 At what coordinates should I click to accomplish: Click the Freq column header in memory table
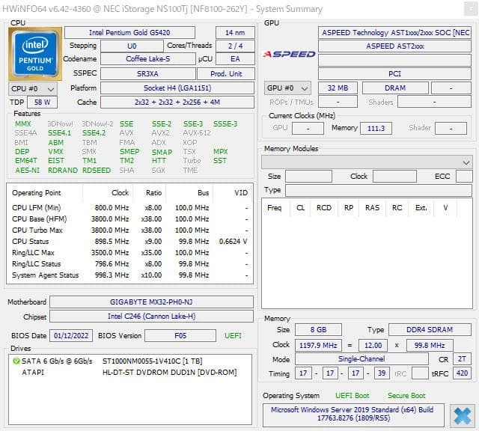275,208
